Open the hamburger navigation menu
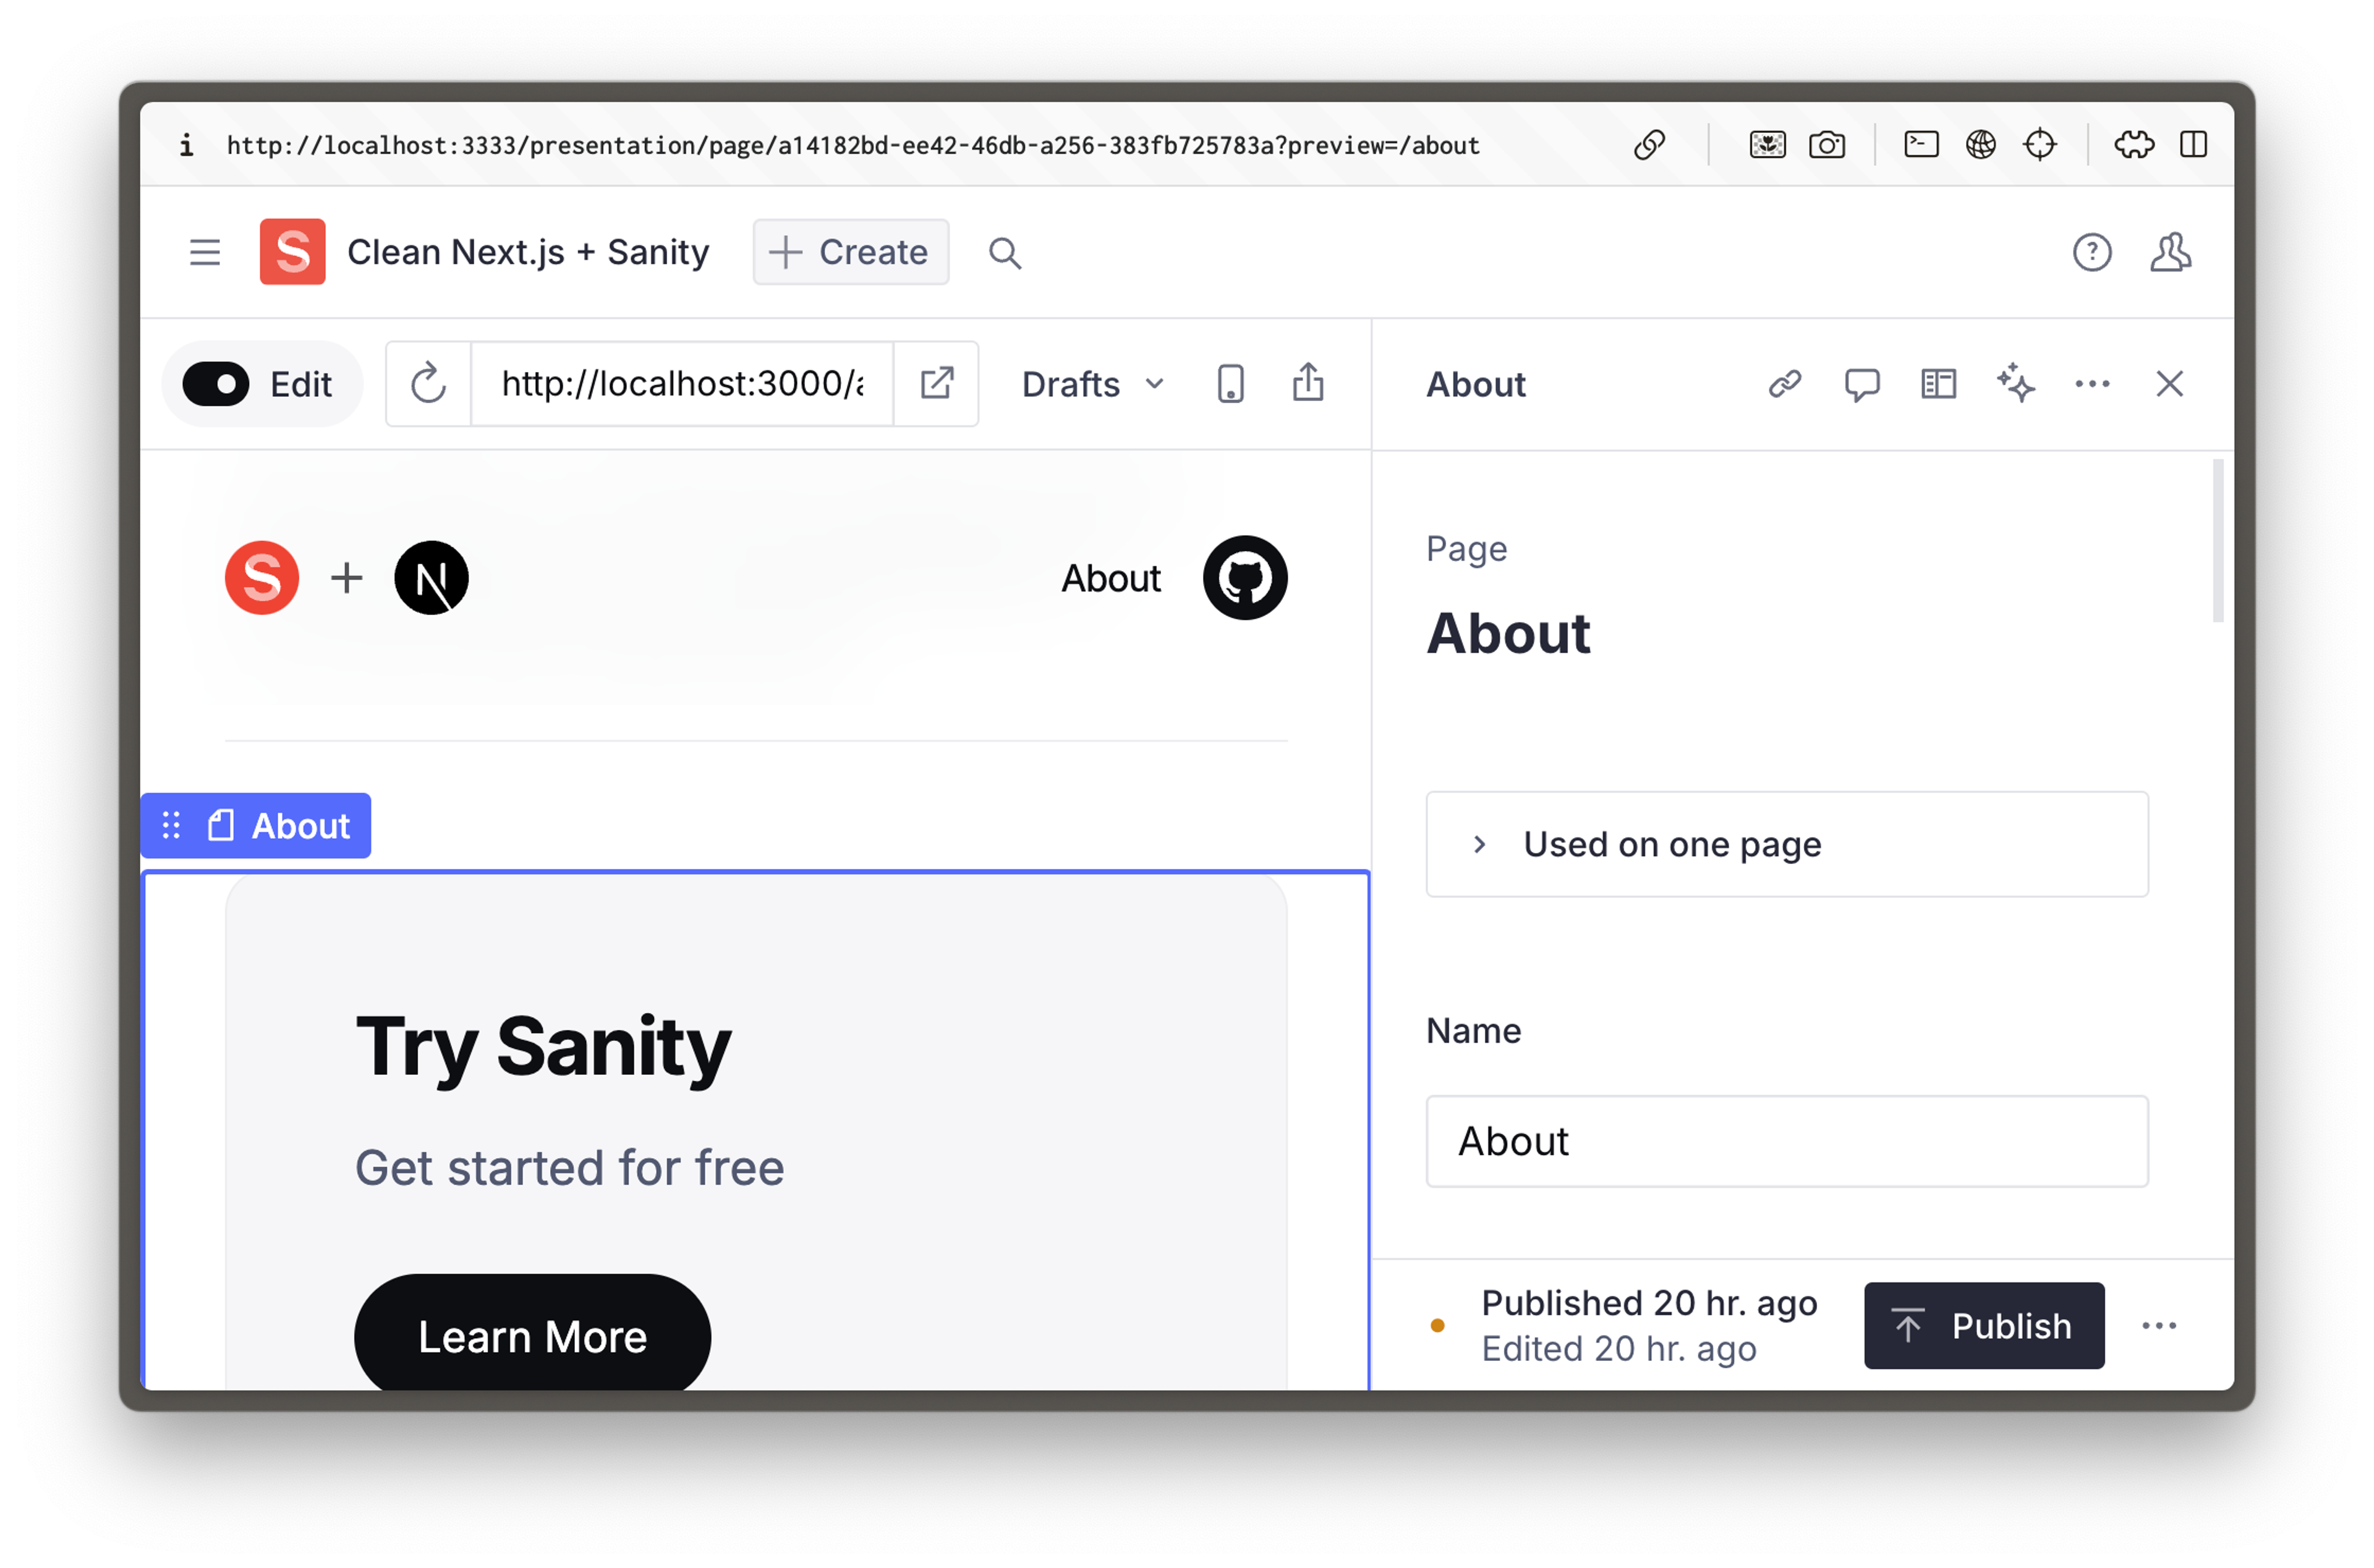Screen dimensions: 2374x1568 click(x=205, y=252)
